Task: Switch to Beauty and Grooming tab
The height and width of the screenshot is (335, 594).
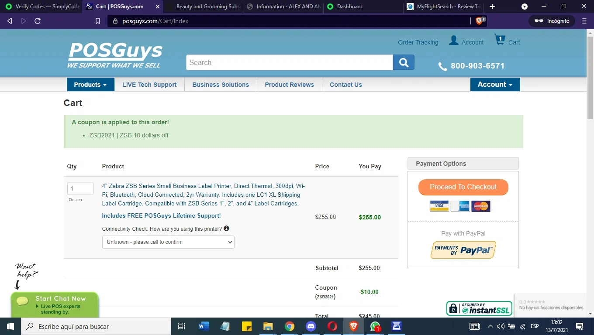Action: click(203, 7)
